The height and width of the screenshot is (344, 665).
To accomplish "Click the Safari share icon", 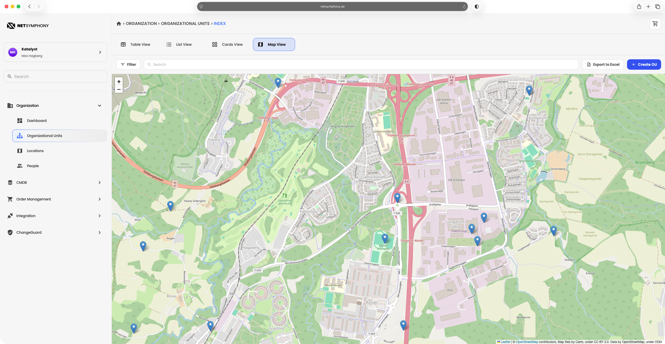I will (x=639, y=7).
